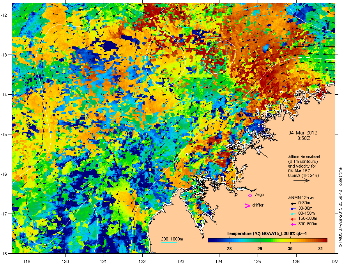This screenshot has height=265, width=343.
Task: Click the latitude axis label -18
Action: 4,253
